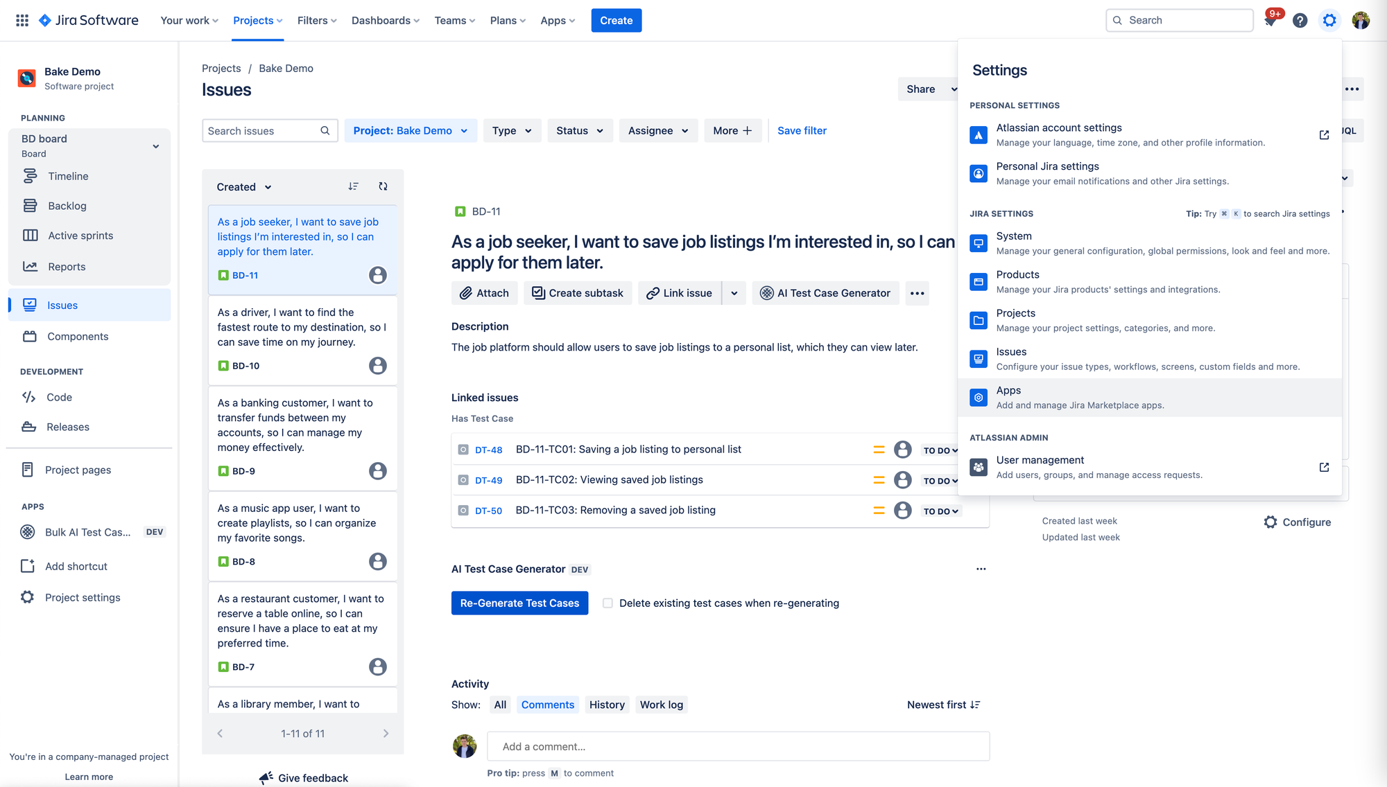Toggle the sort order icon beside Created
This screenshot has width=1387, height=787.
pyautogui.click(x=353, y=186)
